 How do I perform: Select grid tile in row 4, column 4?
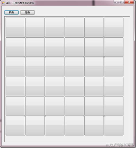[74, 87]
